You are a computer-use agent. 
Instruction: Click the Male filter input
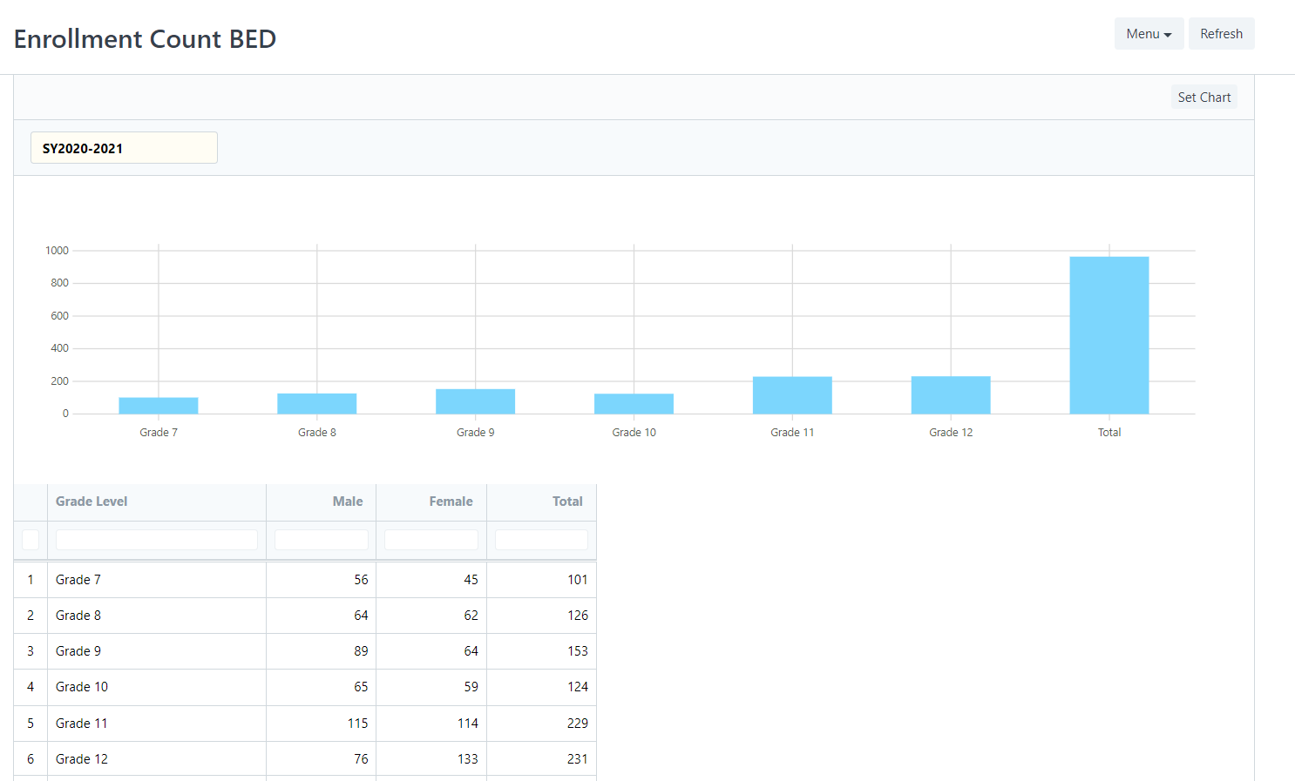(321, 539)
